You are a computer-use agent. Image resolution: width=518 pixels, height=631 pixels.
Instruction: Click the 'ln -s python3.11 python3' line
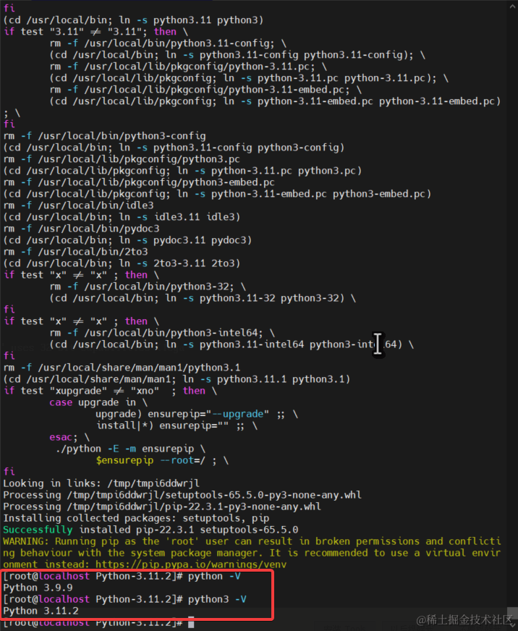133,20
